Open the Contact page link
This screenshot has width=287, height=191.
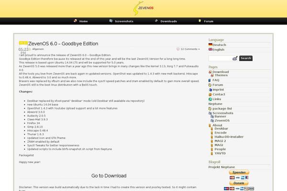(x=219, y=95)
